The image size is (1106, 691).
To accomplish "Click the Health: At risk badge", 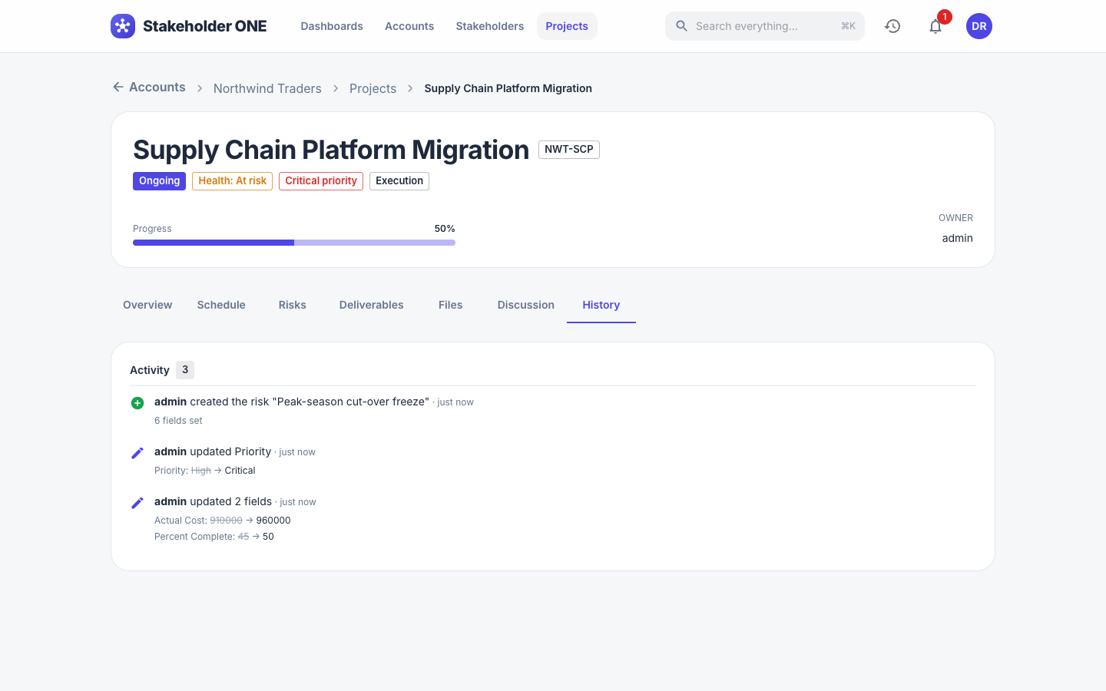I will point(233,181).
